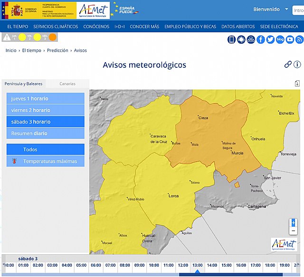304x277 pixels.
Task: Zoom in on the map
Action: click(293, 222)
